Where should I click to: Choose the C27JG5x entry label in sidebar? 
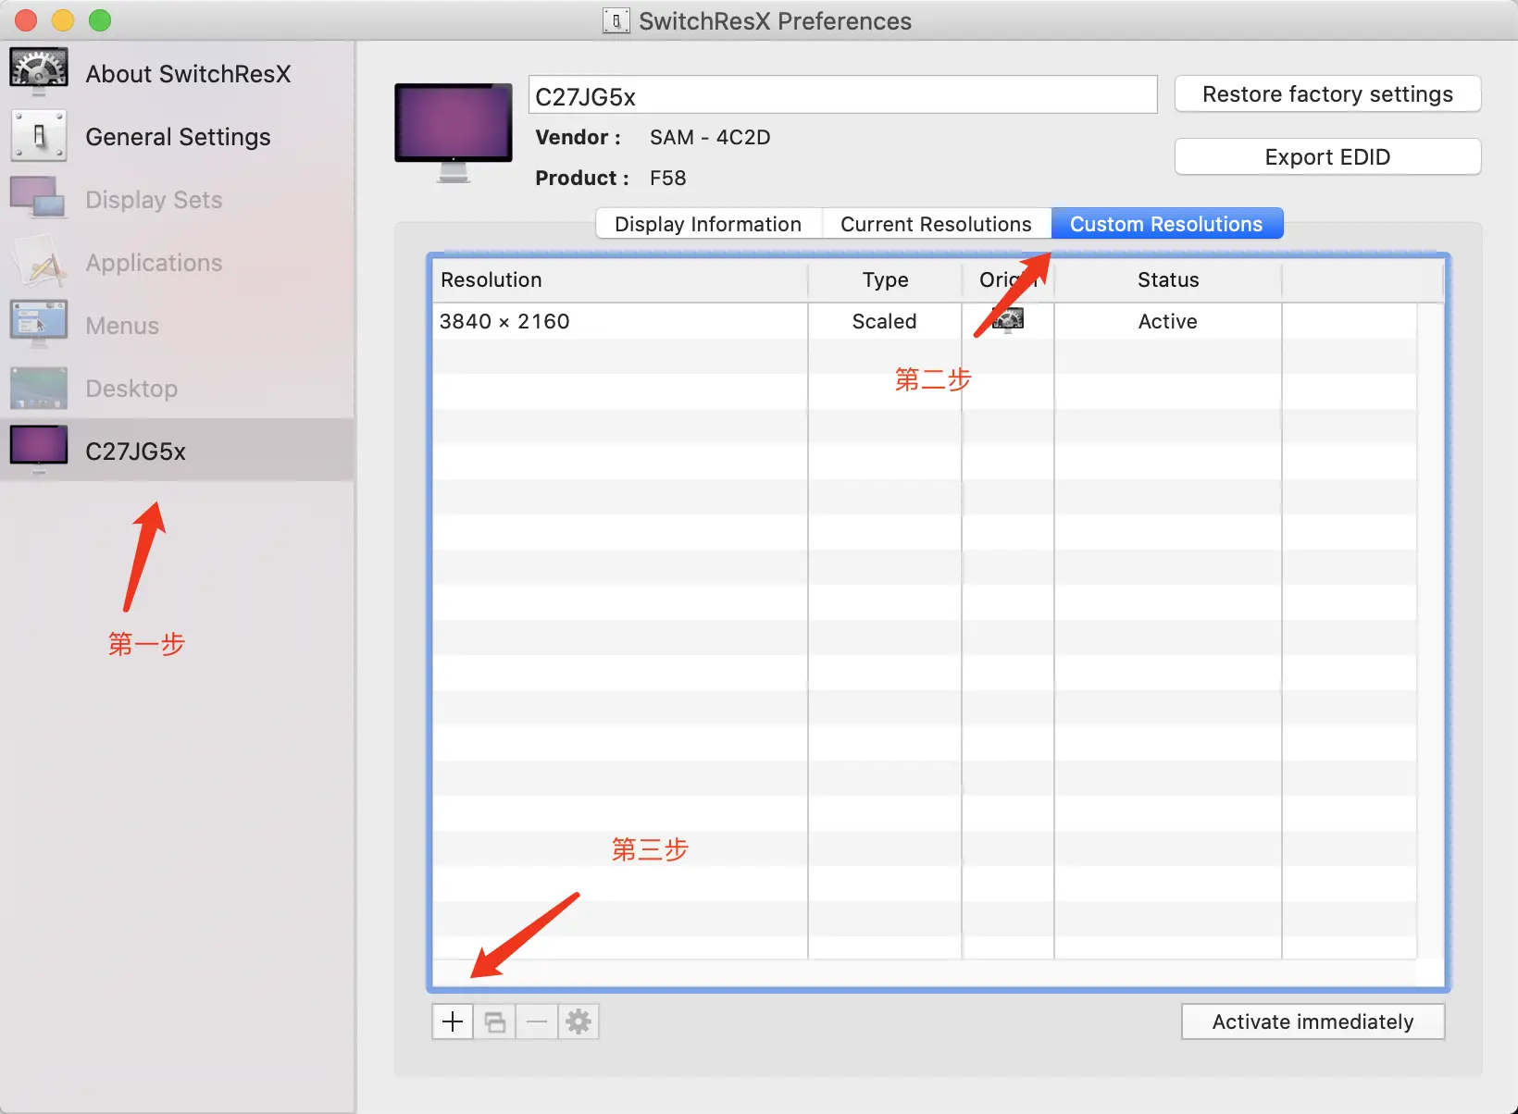point(135,452)
